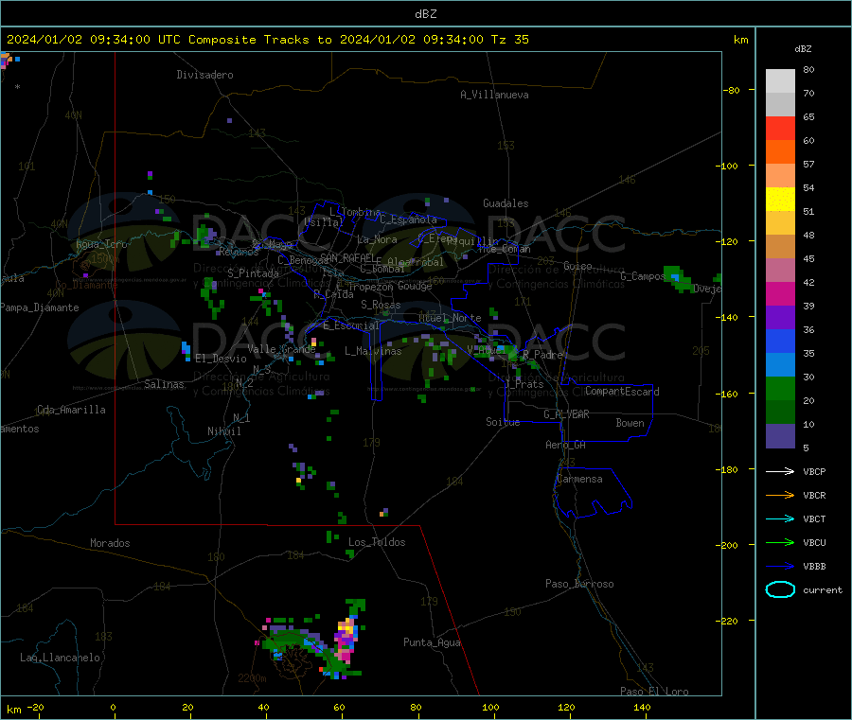Click the 100 km tick on bottom axis
The height and width of the screenshot is (720, 852).
click(490, 707)
